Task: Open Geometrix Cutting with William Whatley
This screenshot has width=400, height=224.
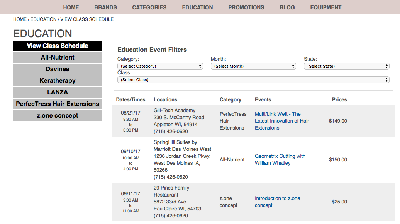Action: pyautogui.click(x=280, y=159)
